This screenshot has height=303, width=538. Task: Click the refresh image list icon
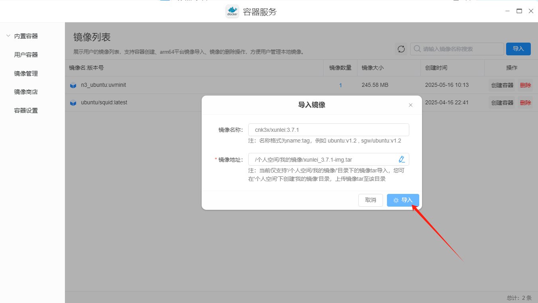[401, 49]
